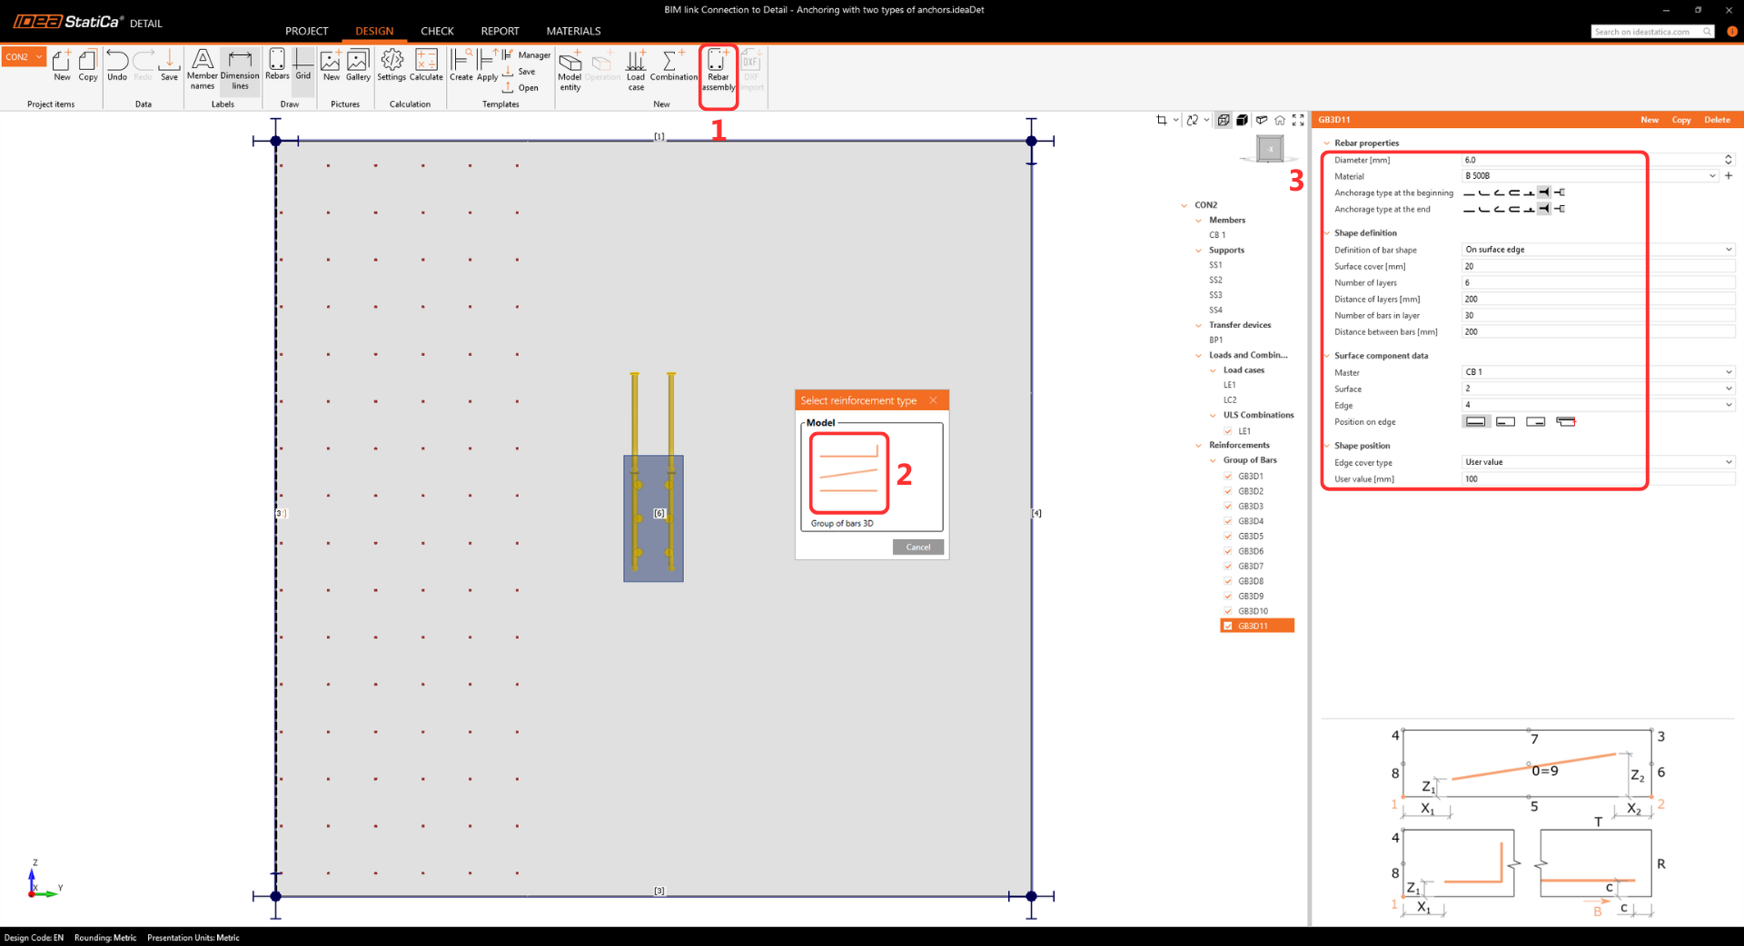The image size is (1744, 946).
Task: Add a new Load case
Action: [x=636, y=70]
